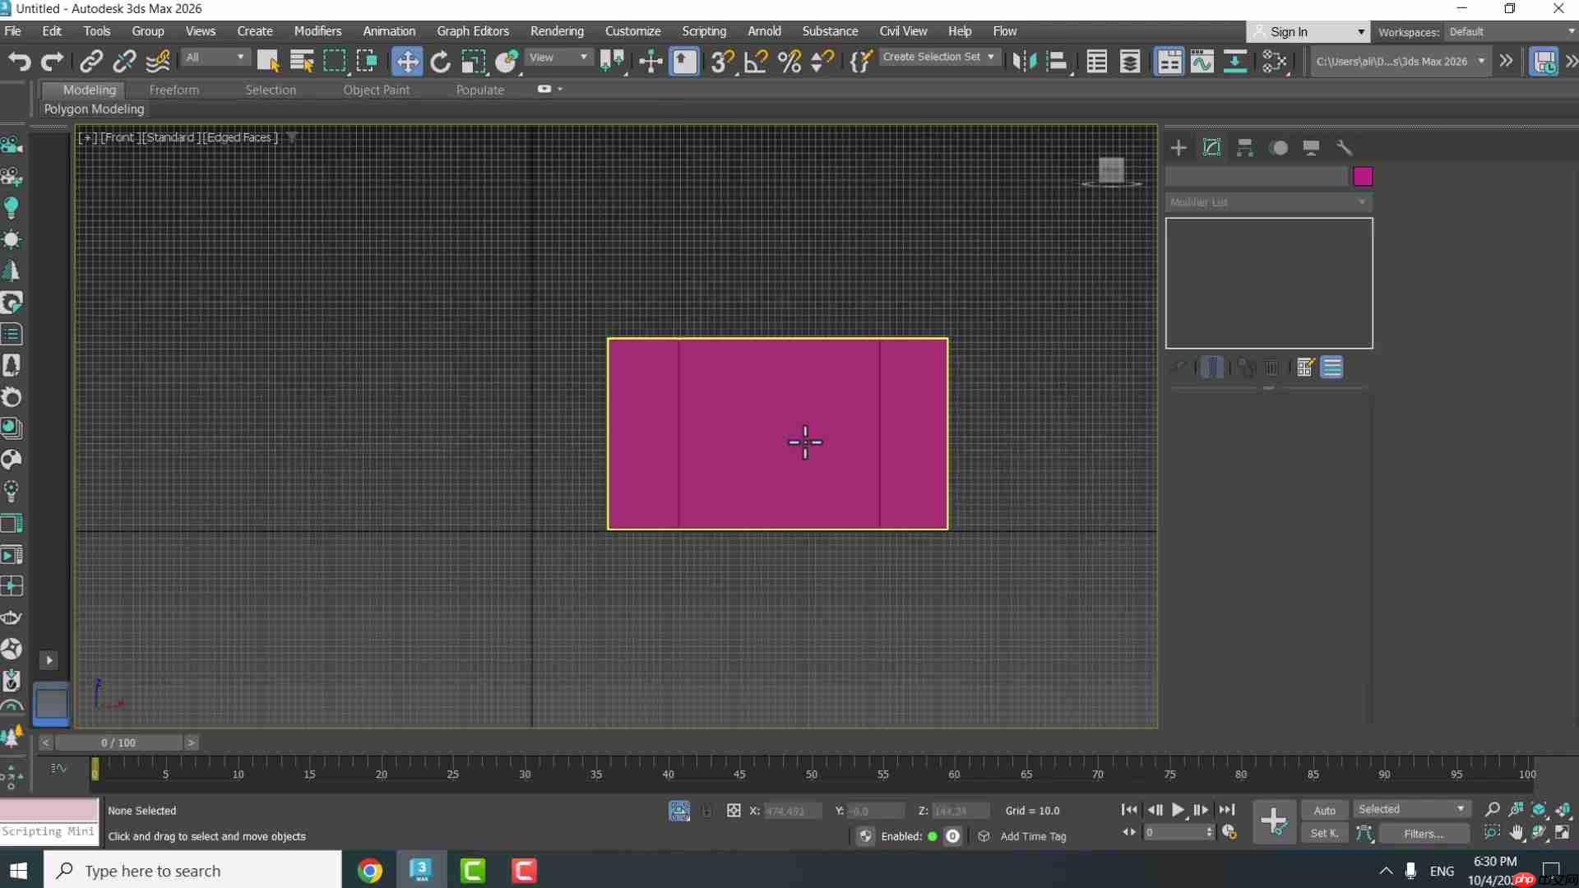Expand the selection filter All dropdown
This screenshot has width=1579, height=888.
coord(215,58)
